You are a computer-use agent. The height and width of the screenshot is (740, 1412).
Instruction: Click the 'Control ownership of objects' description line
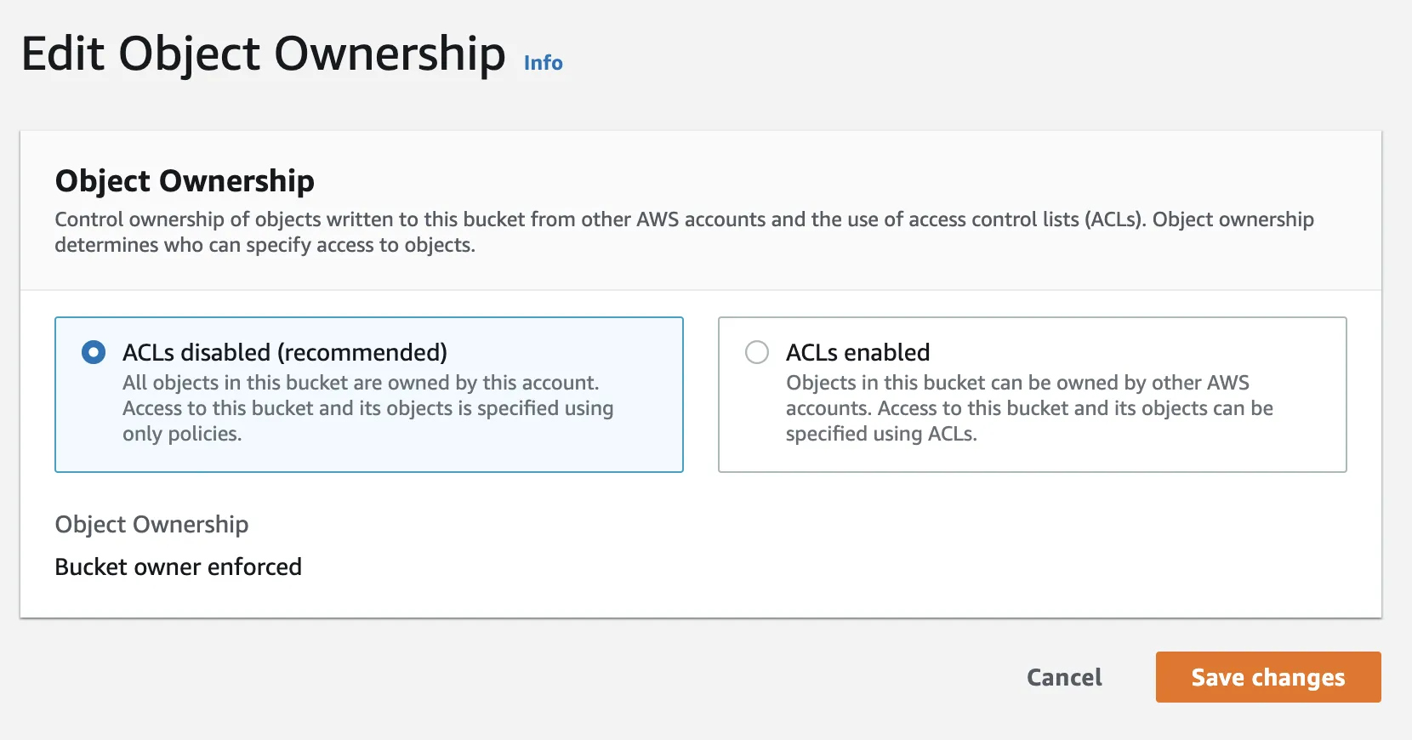684,219
